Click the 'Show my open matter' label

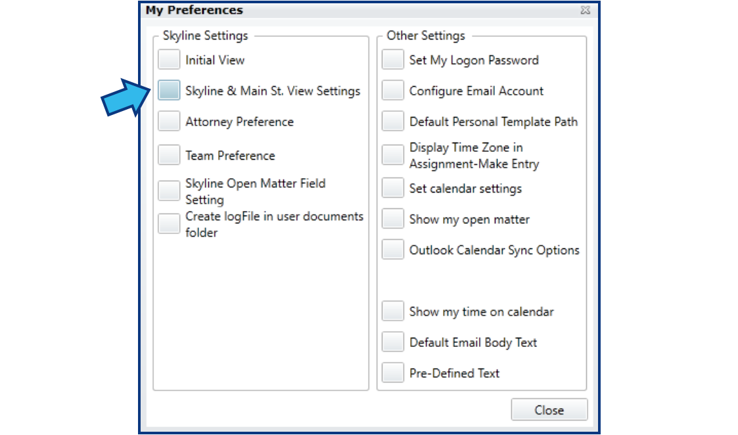click(x=469, y=219)
